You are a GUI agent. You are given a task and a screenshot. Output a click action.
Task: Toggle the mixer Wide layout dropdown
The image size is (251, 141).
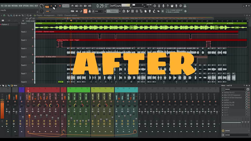[16, 85]
